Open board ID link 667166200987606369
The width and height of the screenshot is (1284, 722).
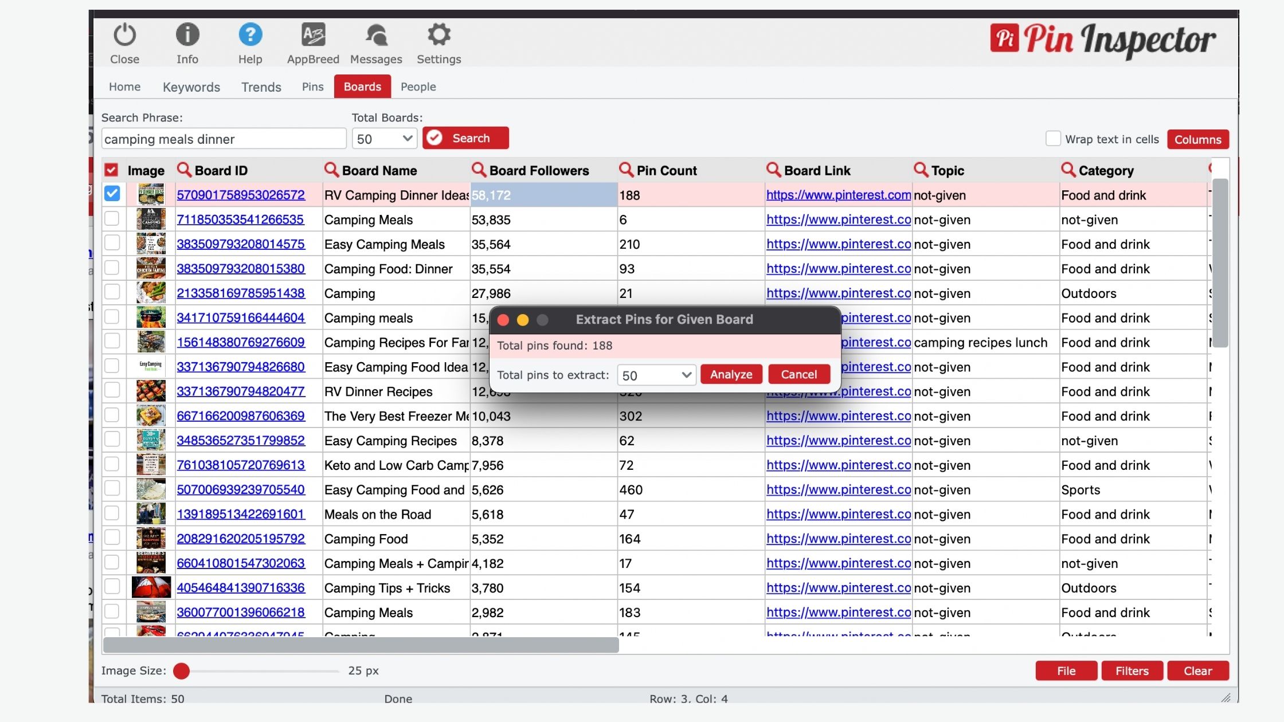point(241,416)
